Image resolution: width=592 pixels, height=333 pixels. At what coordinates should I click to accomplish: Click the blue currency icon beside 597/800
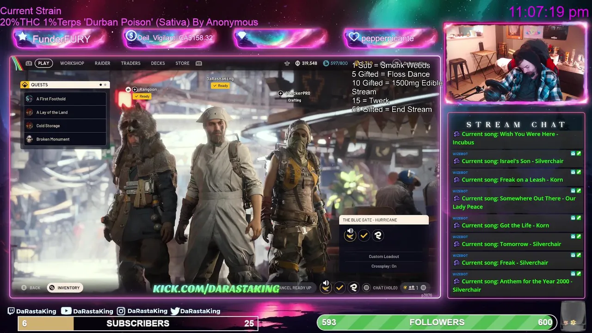[326, 63]
